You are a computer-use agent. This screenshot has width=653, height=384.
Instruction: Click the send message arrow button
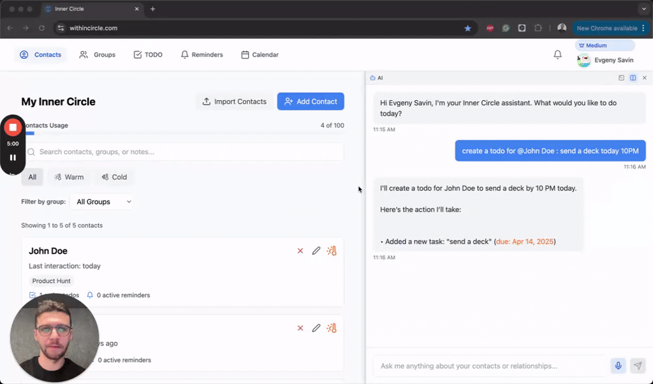pos(638,366)
